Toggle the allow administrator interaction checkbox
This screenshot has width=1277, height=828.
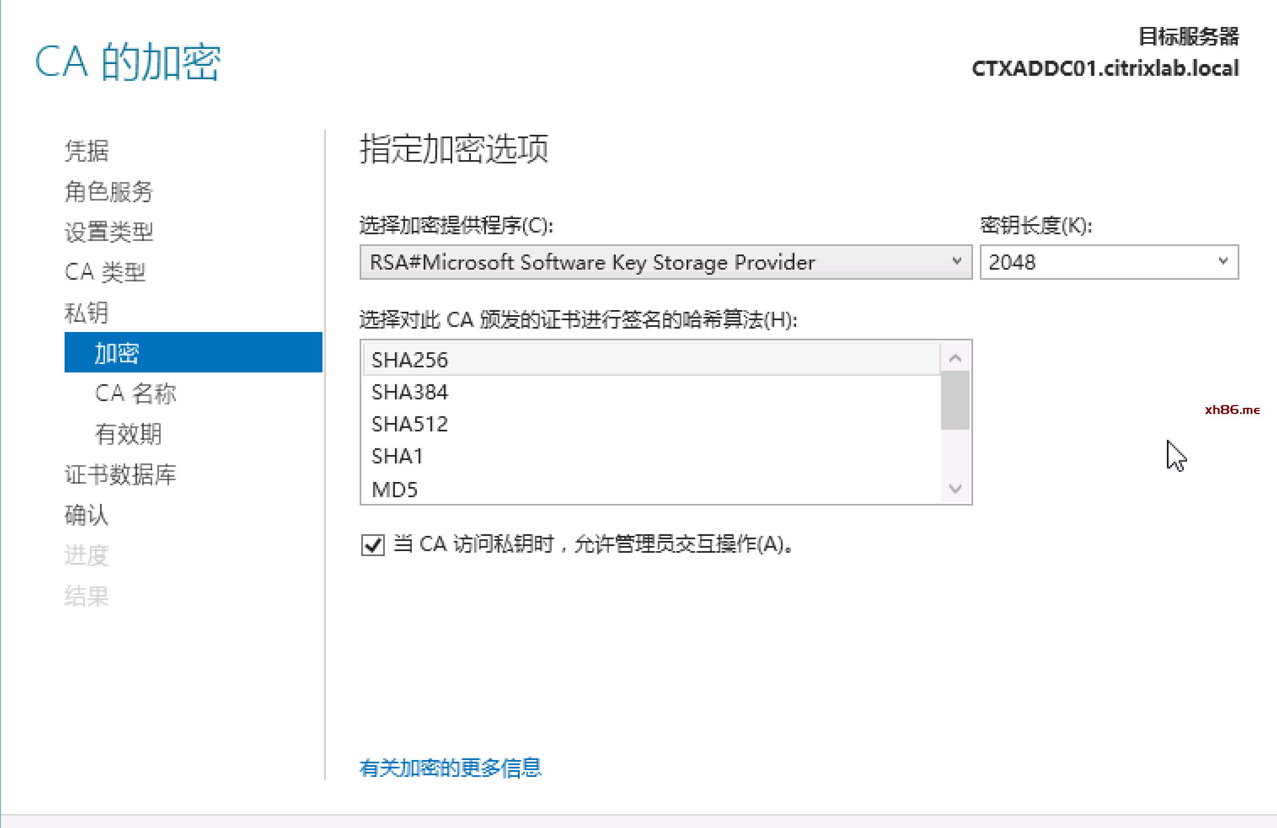373,545
